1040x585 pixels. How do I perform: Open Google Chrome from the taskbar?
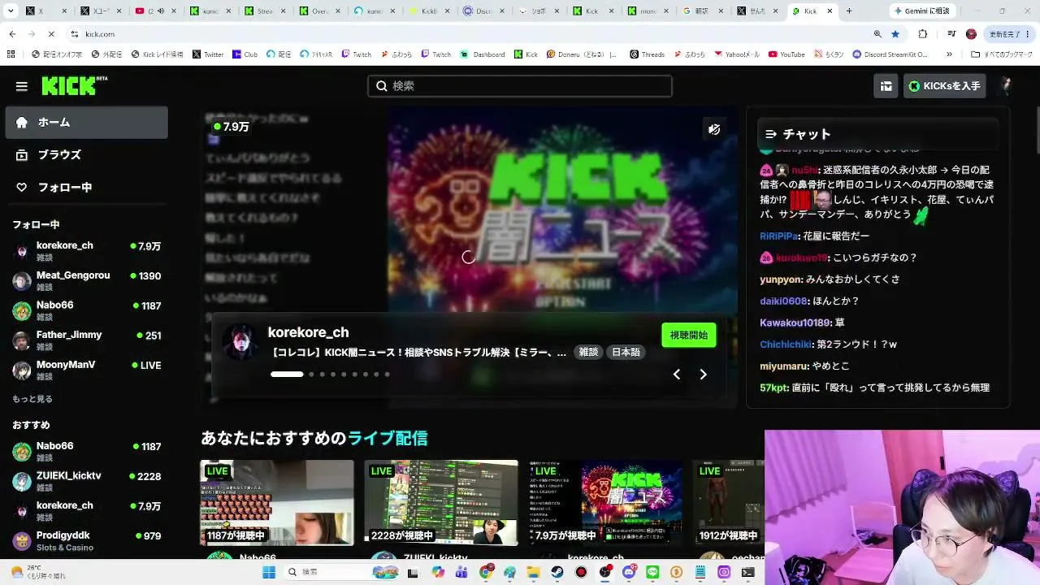click(486, 572)
